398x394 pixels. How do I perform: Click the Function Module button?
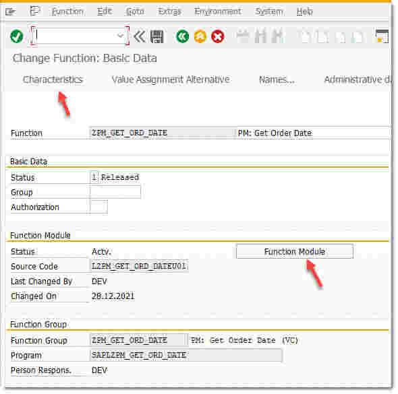coord(294,251)
